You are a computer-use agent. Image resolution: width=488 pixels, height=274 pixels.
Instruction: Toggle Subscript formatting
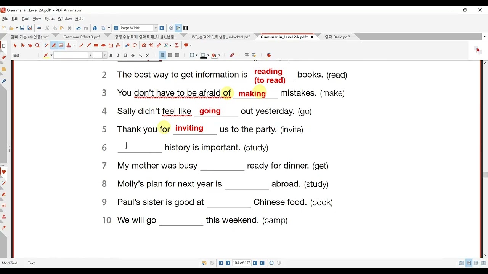140,55
